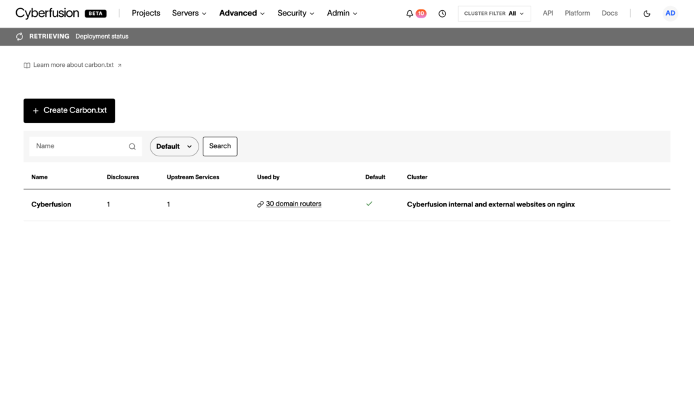Click the refresh icon beside RETRIEVING
The height and width of the screenshot is (410, 694).
coord(20,37)
